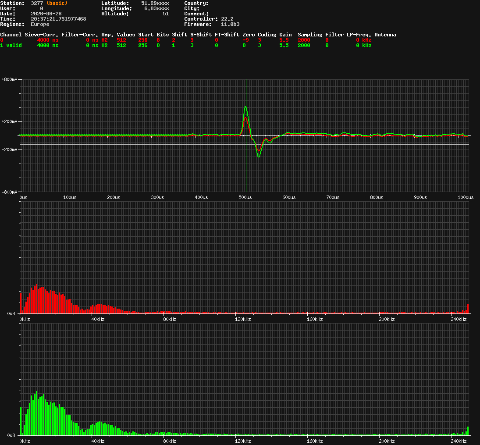The width and height of the screenshot is (480, 445).
Task: Select the red channel 0 row
Action: 186,40
